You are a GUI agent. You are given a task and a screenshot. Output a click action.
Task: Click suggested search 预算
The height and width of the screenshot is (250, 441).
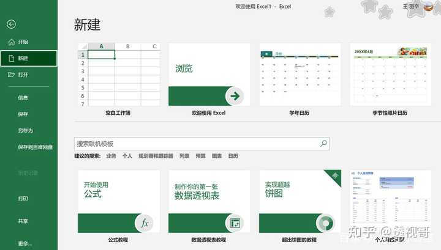tap(200, 156)
